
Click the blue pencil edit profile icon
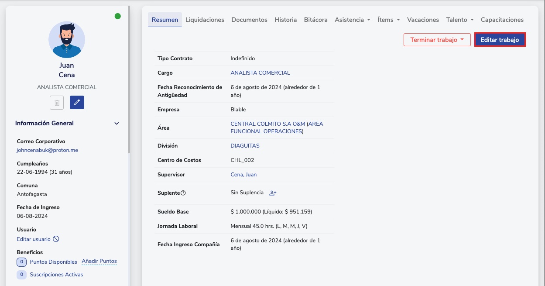(x=77, y=103)
